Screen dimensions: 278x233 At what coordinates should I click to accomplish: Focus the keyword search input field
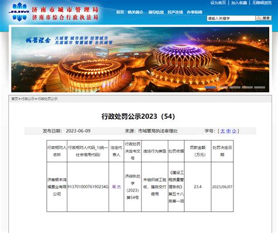(x=231, y=18)
